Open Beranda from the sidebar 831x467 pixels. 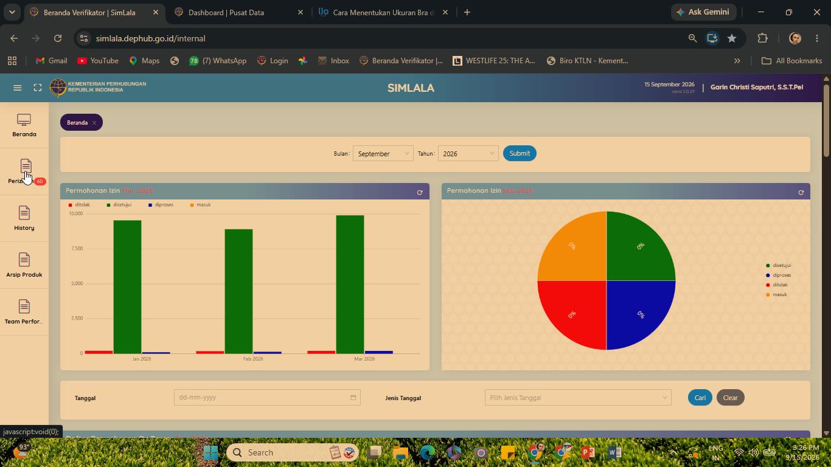click(x=24, y=125)
